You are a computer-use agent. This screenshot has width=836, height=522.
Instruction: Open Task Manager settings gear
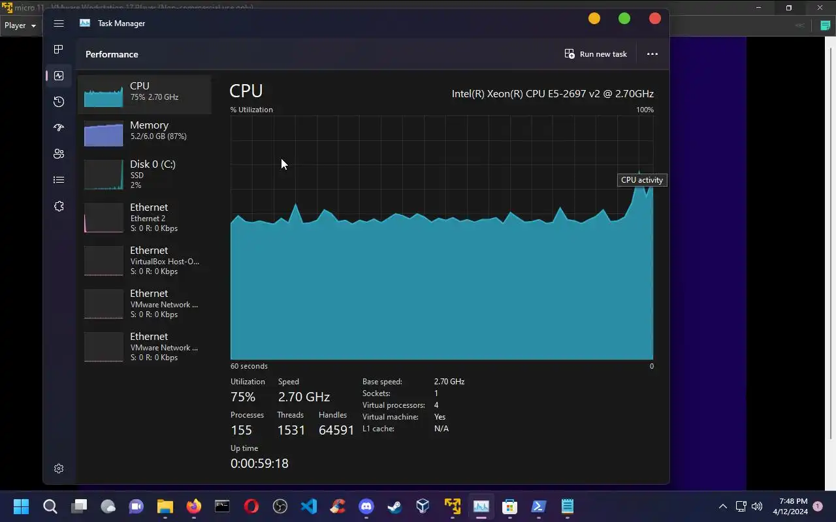(x=59, y=468)
